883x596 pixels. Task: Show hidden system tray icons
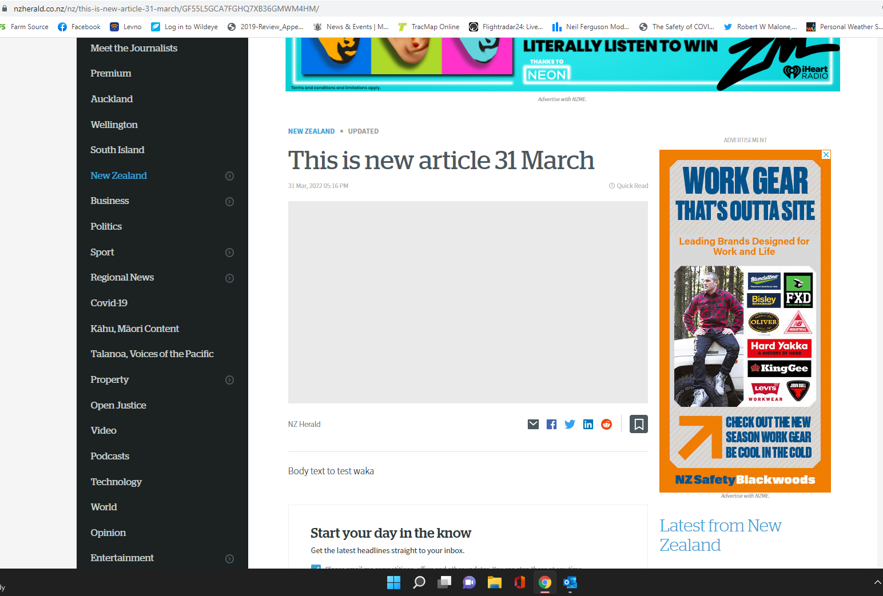877,582
